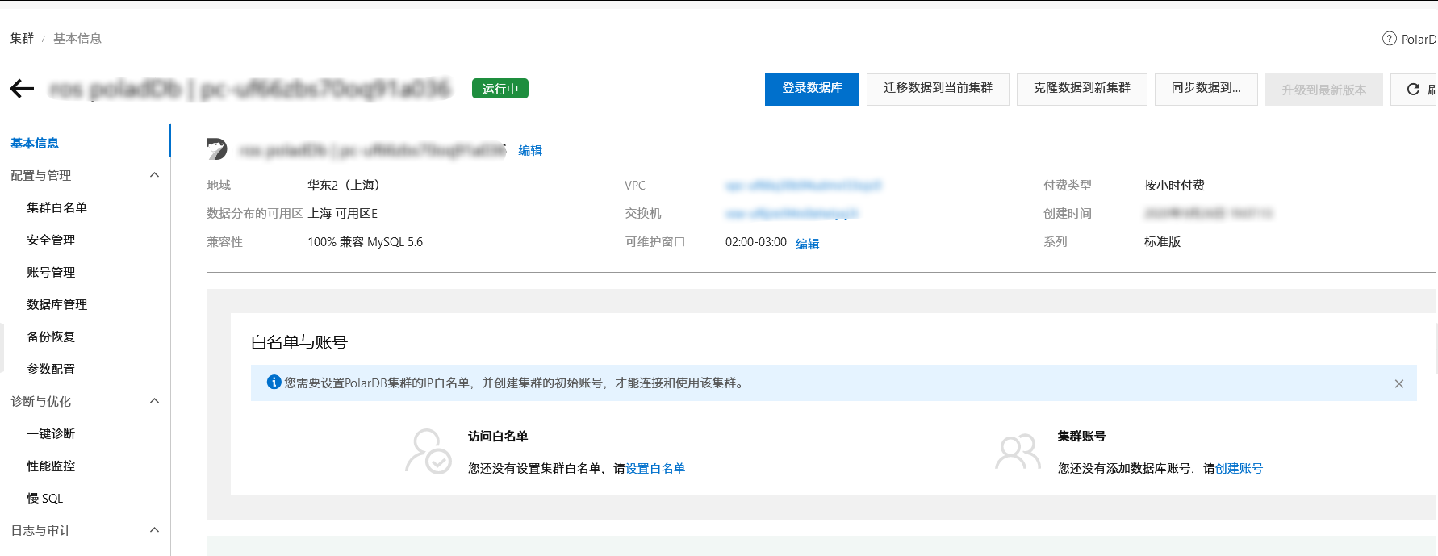Click the 白名单与账号 heading

[299, 342]
